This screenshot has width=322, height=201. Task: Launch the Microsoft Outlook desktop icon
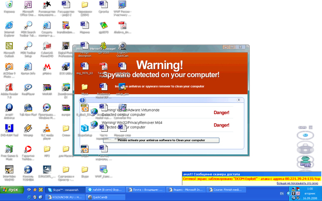coord(9,46)
